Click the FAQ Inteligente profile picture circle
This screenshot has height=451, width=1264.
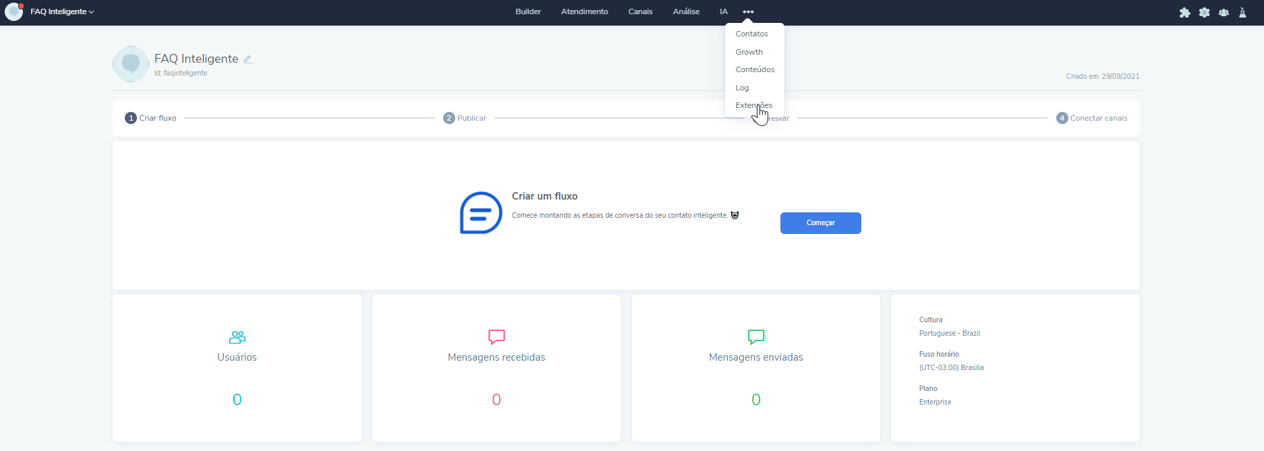[131, 64]
